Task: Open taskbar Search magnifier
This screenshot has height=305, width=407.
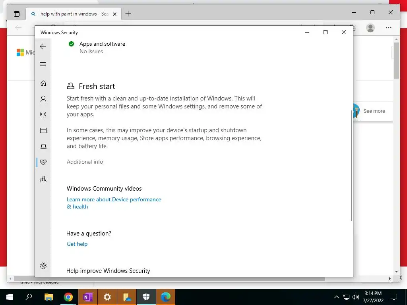Action: click(29, 297)
